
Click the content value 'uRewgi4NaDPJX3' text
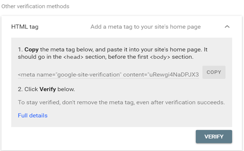[174, 74]
